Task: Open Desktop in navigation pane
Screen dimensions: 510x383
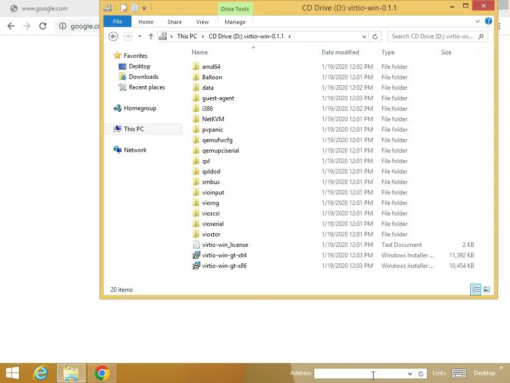Action: point(139,66)
